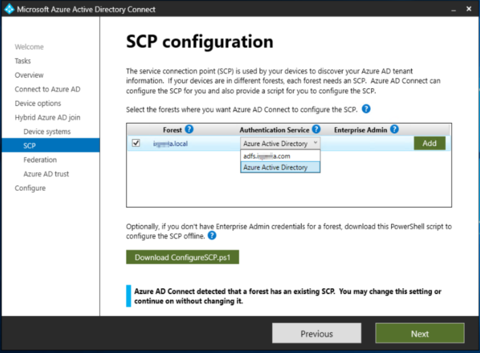Open the Azure AD trust sub-step

click(x=46, y=173)
